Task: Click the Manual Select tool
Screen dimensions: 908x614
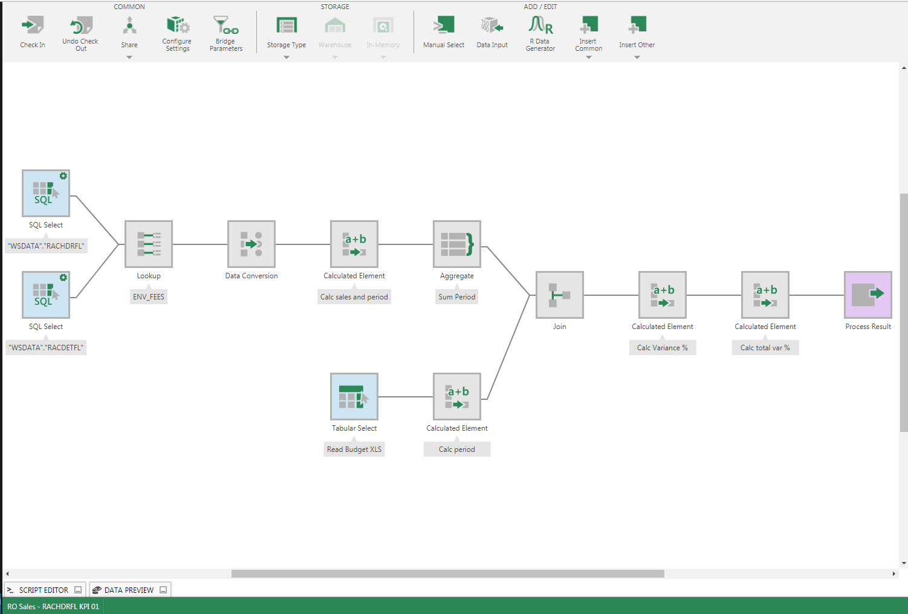Action: point(444,26)
